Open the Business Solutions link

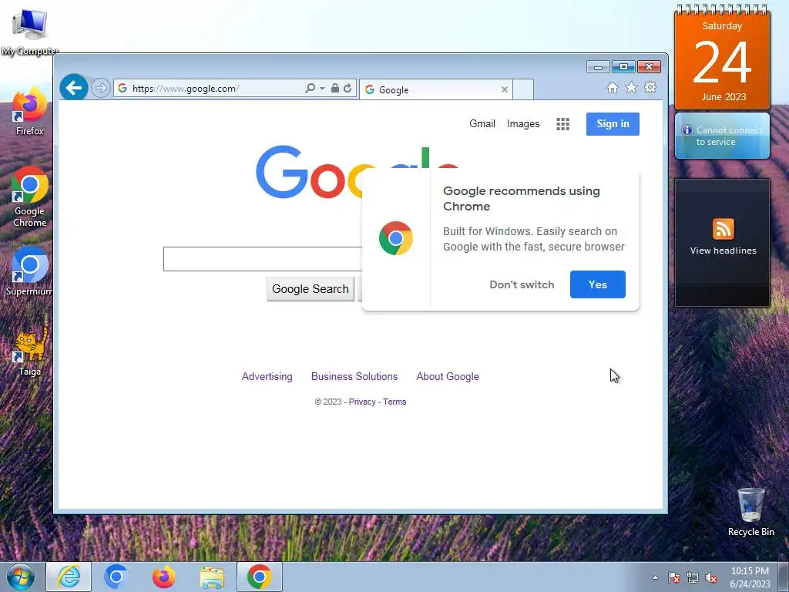click(x=354, y=376)
